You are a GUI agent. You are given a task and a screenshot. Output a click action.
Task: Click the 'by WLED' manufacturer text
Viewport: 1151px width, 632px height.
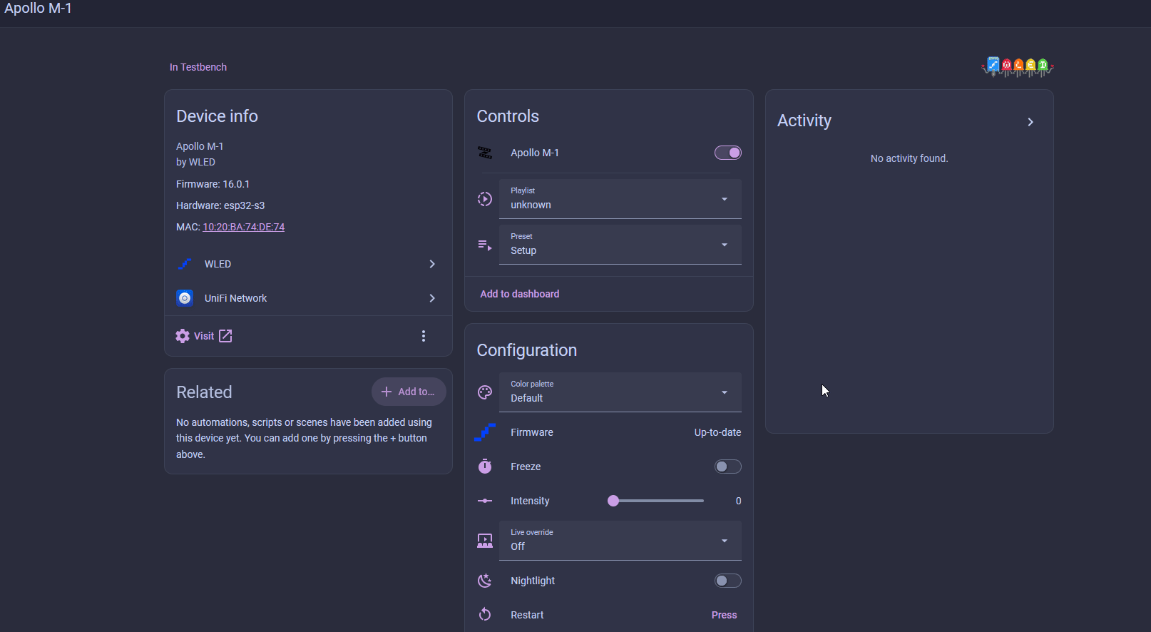(196, 162)
